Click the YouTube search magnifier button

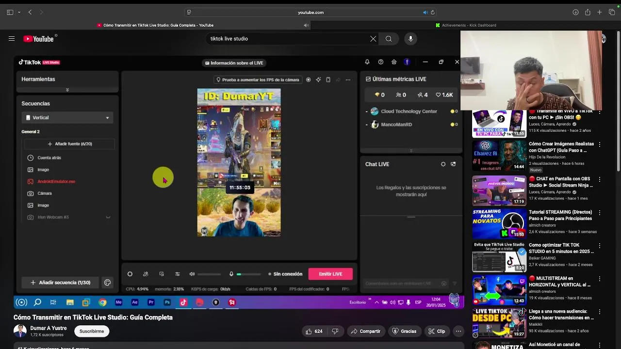click(x=389, y=39)
